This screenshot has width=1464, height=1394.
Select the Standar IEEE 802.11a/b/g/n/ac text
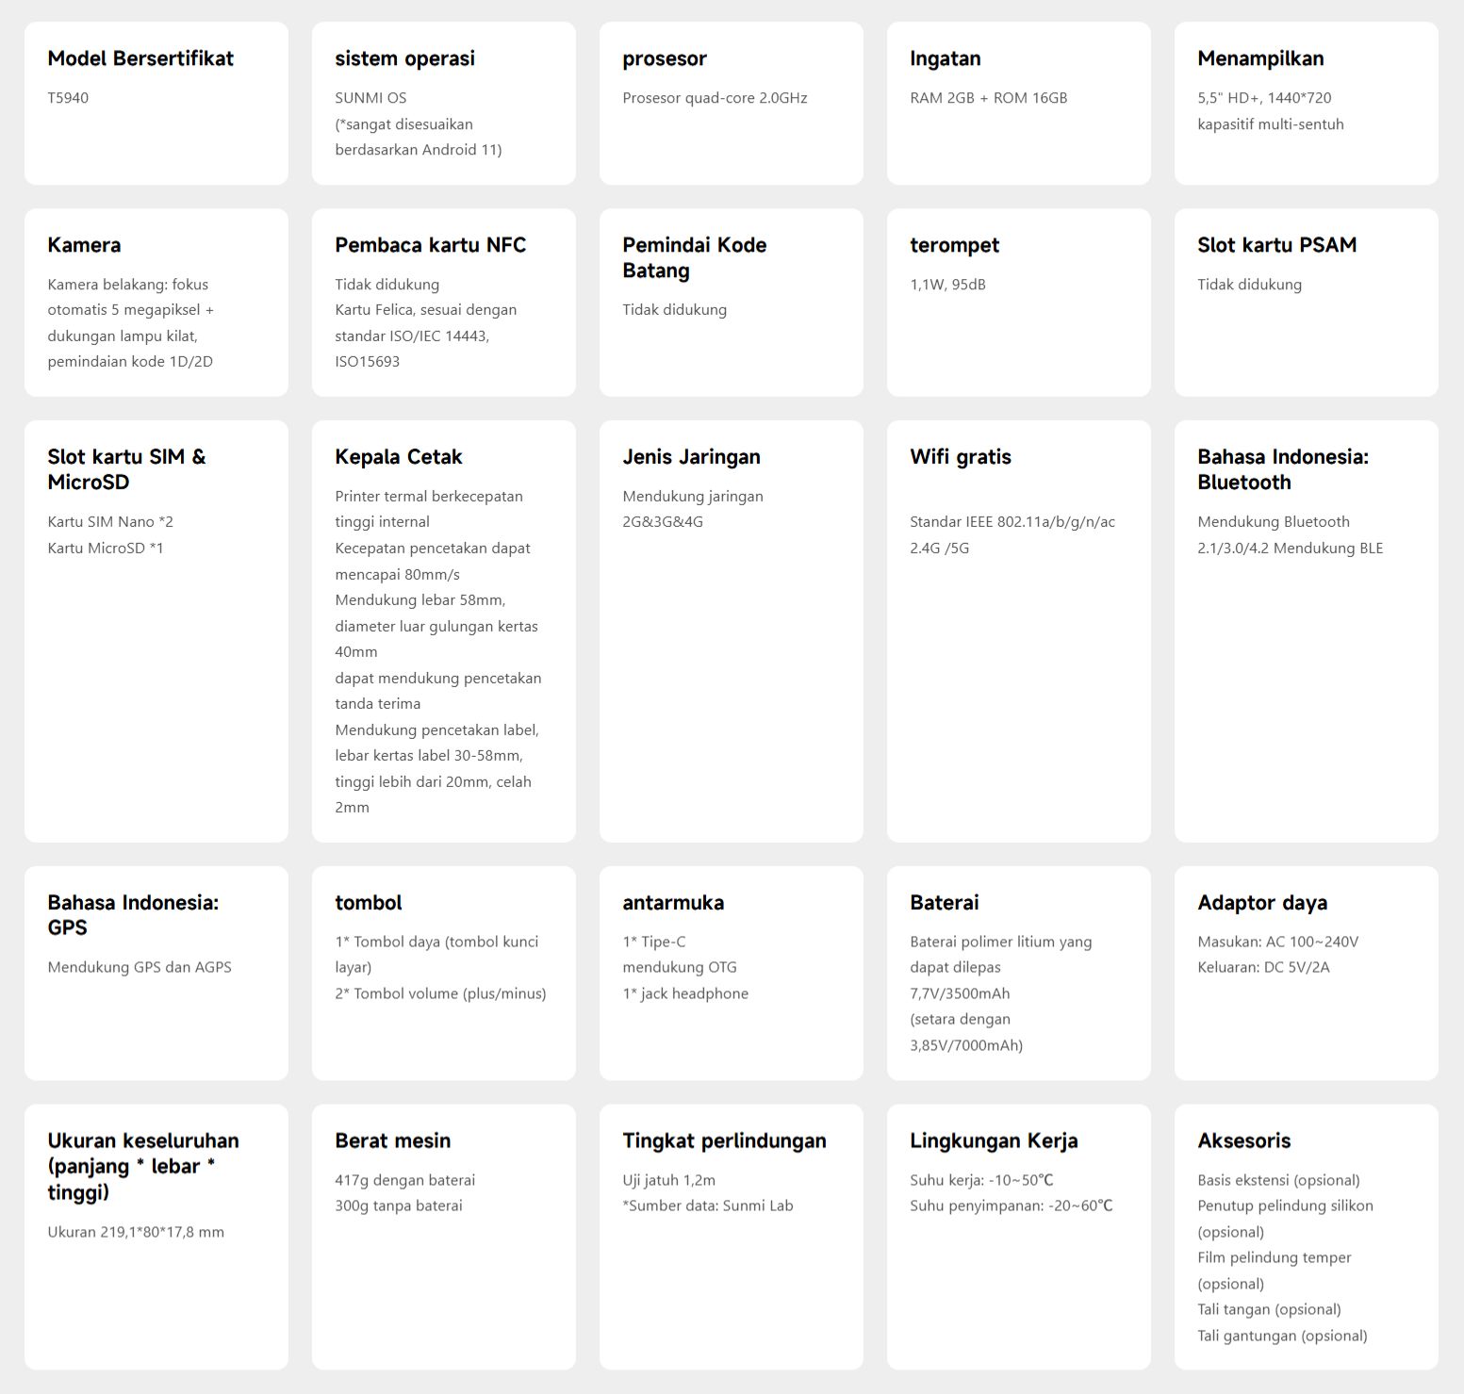point(1012,522)
